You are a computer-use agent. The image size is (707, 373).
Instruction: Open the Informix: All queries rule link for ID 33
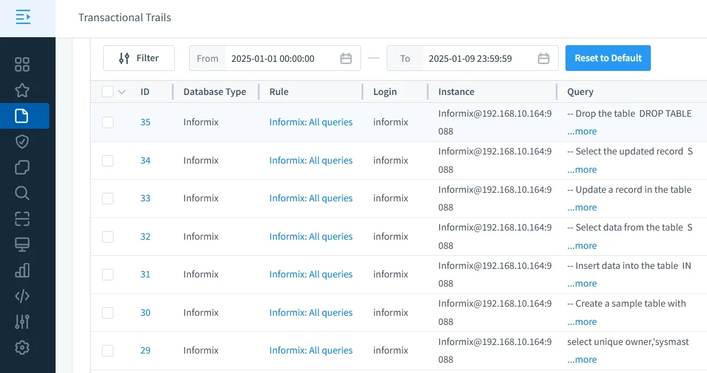[x=311, y=198]
